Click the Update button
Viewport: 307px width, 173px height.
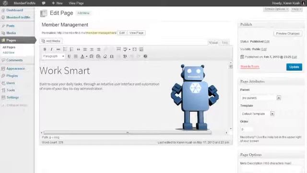tap(294, 67)
